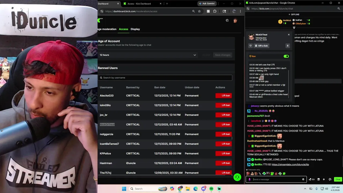Open the browser extensions puzzle icon
343x193 pixels.
[215, 11]
